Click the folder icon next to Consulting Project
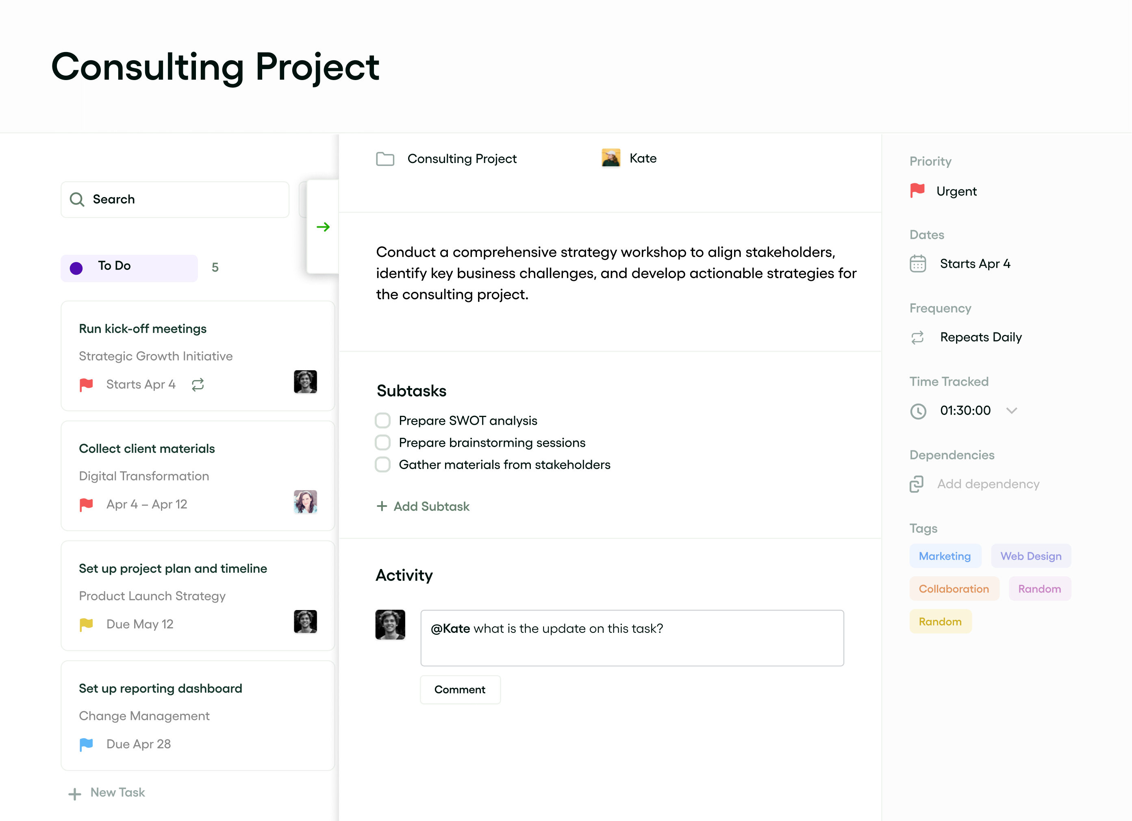This screenshot has height=821, width=1132. point(385,159)
